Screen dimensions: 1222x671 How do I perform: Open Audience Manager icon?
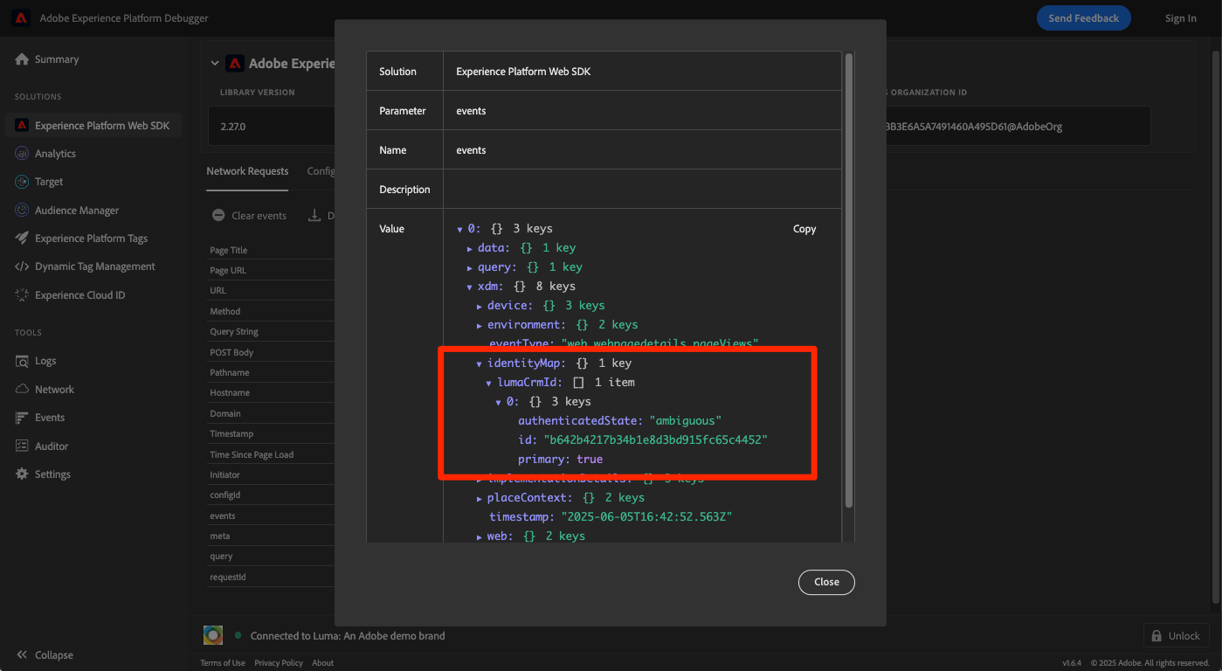coord(22,211)
